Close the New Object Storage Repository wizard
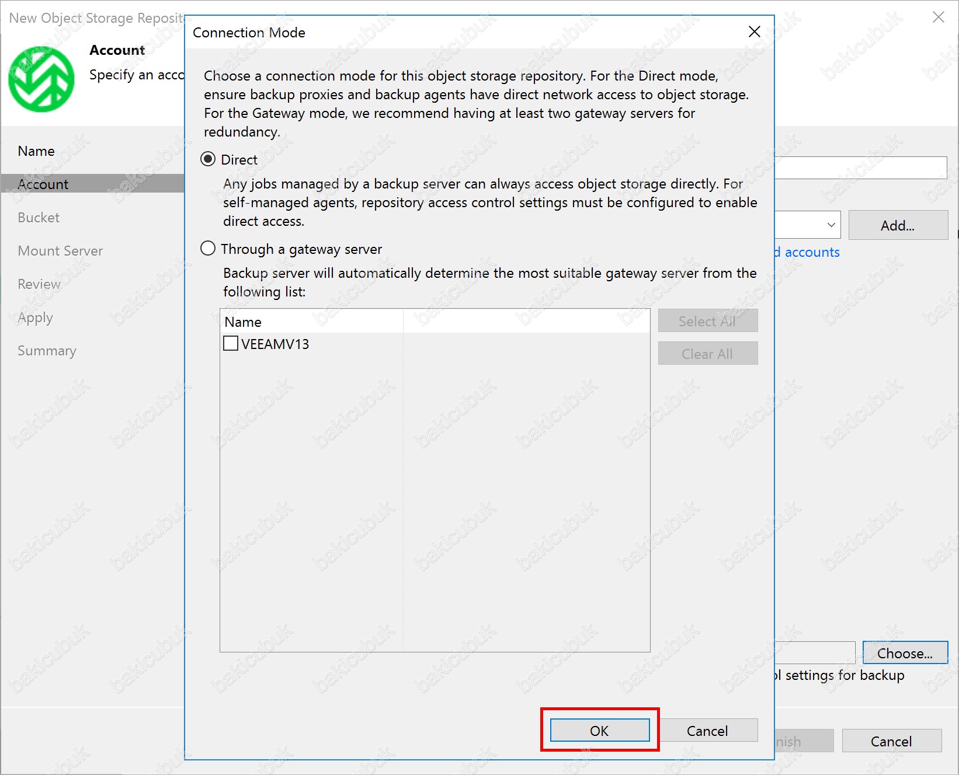 938,18
